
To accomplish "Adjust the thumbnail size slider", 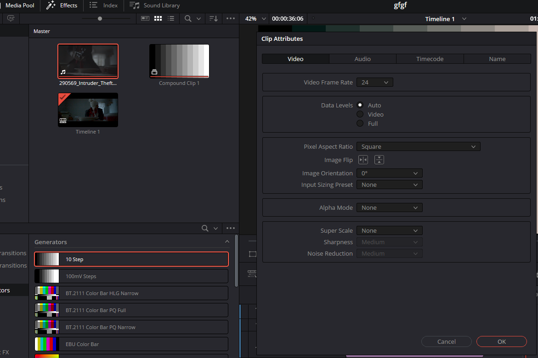I will [100, 19].
